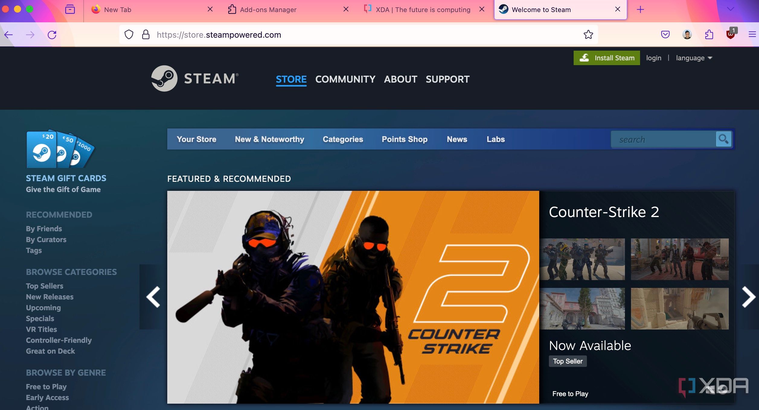Browse Top Sellers category
Screen dimensions: 759x410
[45, 286]
